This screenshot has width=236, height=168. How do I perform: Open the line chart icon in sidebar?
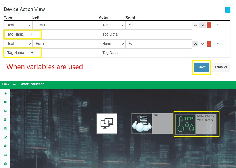pyautogui.click(x=5, y=137)
